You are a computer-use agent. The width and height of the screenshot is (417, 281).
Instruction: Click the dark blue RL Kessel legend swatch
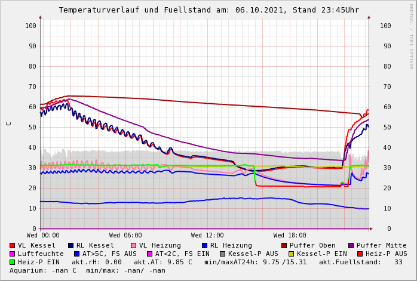[x=70, y=245]
